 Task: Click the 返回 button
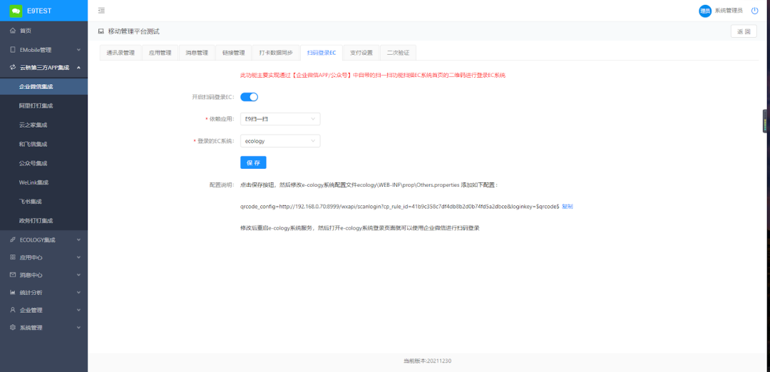(x=744, y=31)
